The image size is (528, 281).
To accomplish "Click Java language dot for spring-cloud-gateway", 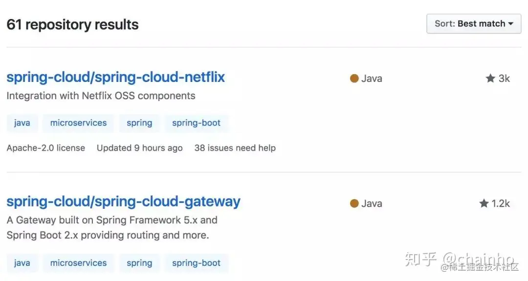I will click(x=354, y=203).
